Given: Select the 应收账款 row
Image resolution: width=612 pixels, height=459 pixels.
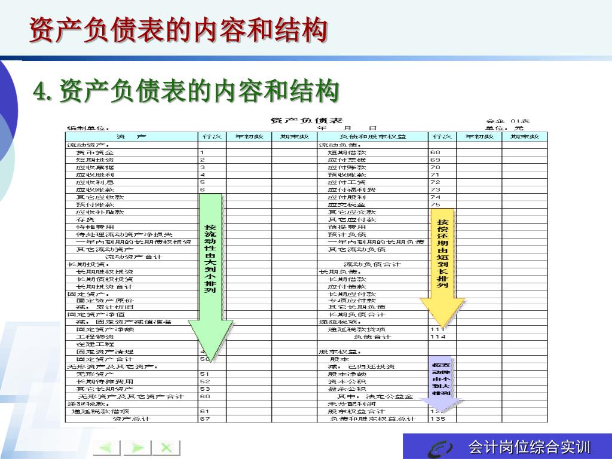Looking at the screenshot, I should tap(95, 189).
